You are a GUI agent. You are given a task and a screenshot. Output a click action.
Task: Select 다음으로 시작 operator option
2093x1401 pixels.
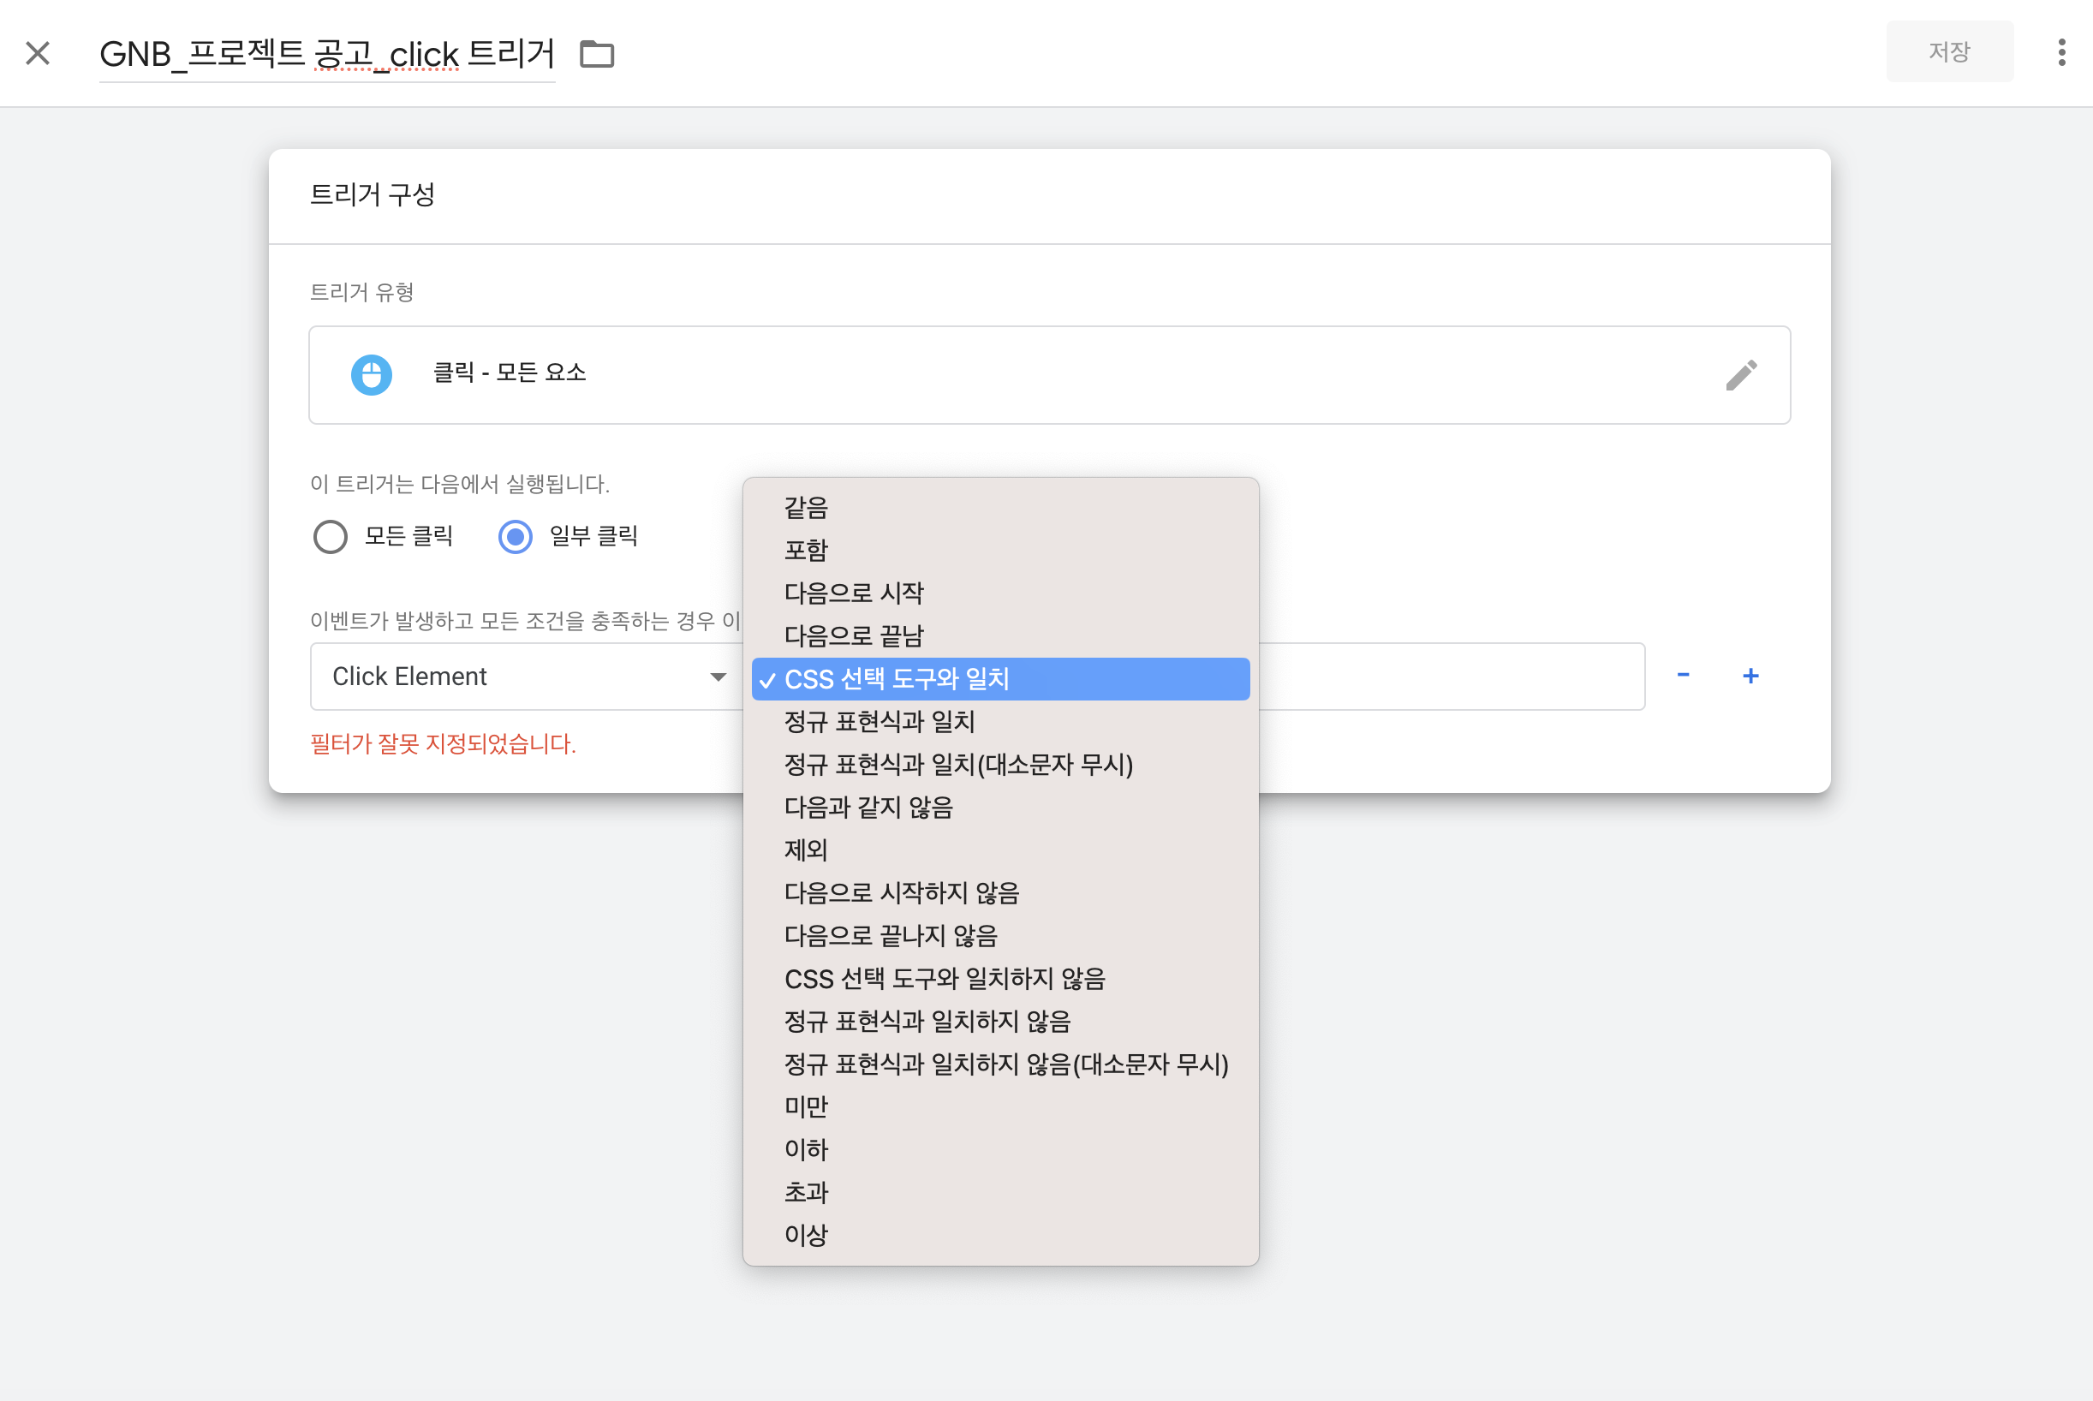[853, 593]
